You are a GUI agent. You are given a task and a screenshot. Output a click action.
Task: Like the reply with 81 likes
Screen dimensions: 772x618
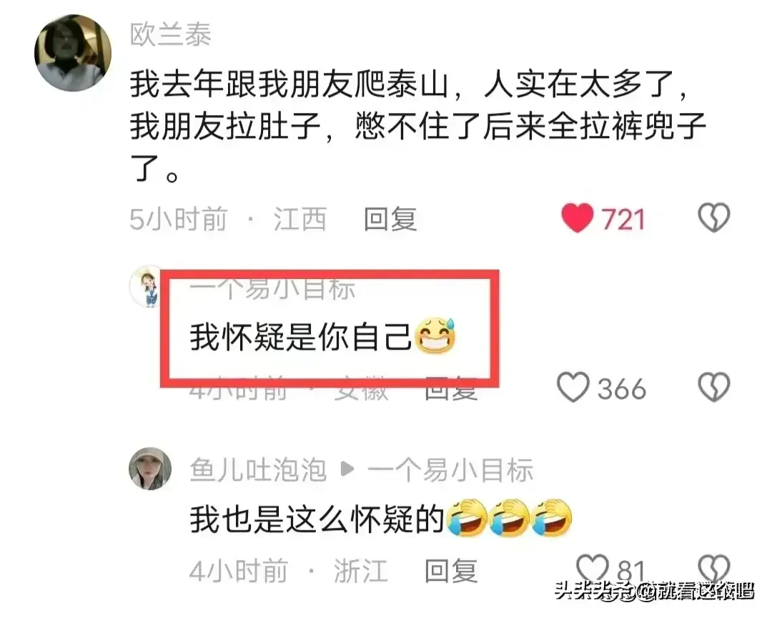(593, 569)
